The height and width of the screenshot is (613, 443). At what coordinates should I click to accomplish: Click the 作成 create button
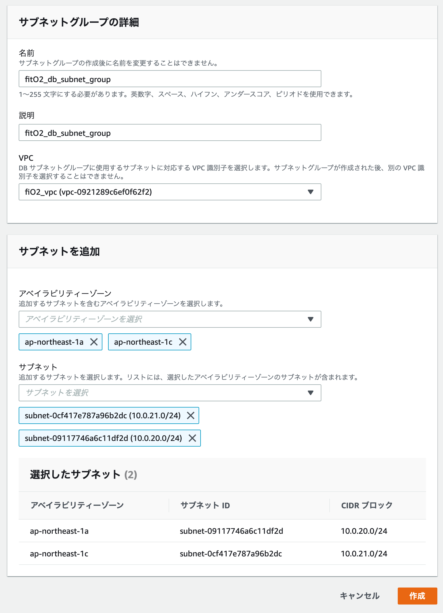tap(417, 596)
